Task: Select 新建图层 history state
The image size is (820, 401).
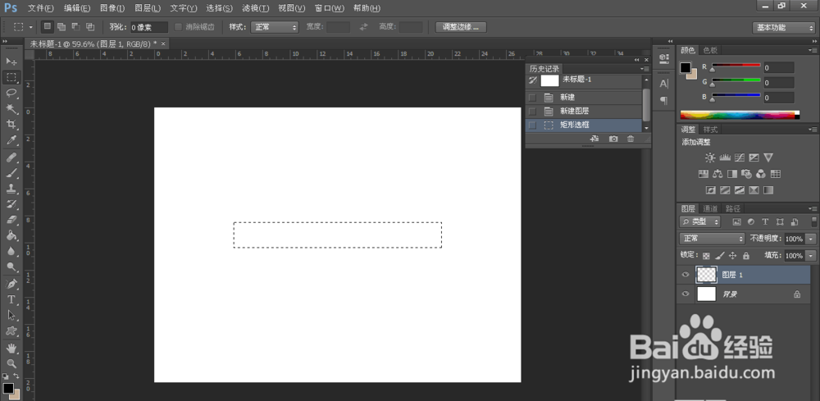Action: pos(584,112)
